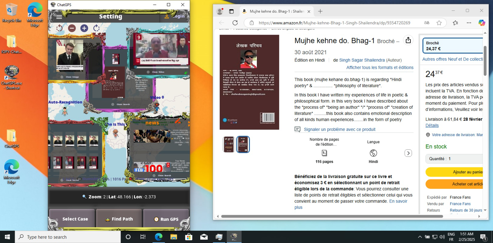Click the Run GPS button
This screenshot has height=243, width=493.
coord(166,219)
